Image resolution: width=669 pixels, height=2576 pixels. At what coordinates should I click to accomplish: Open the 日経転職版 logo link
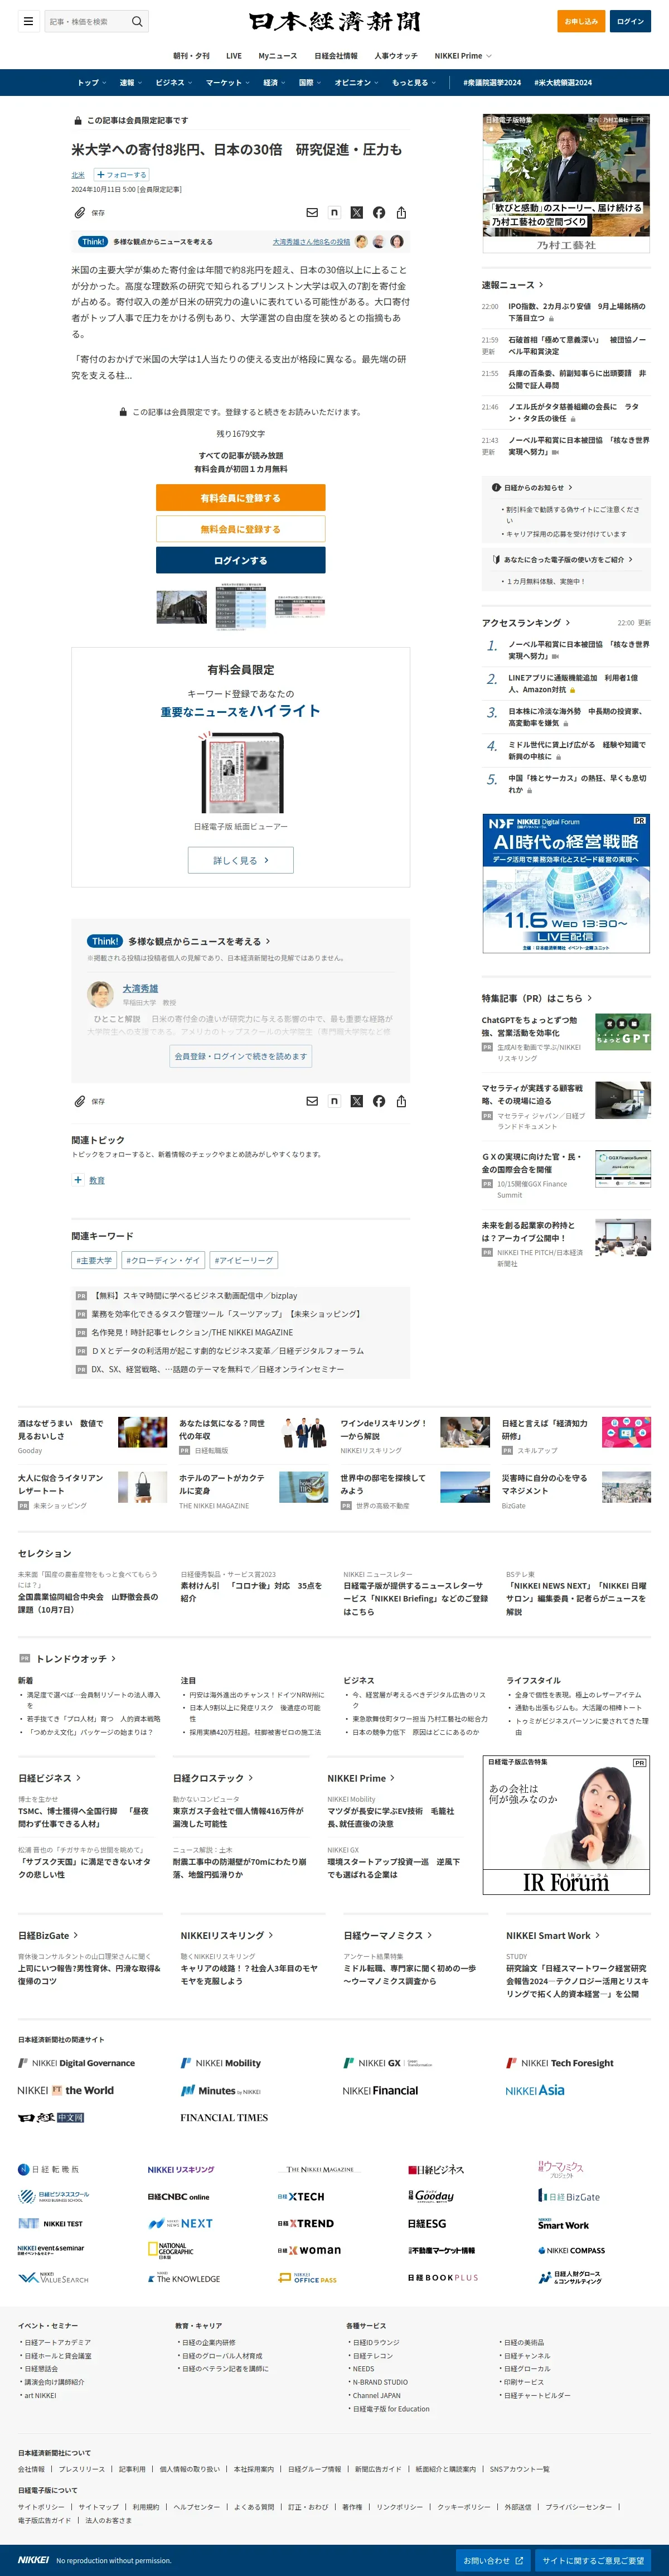click(49, 2169)
